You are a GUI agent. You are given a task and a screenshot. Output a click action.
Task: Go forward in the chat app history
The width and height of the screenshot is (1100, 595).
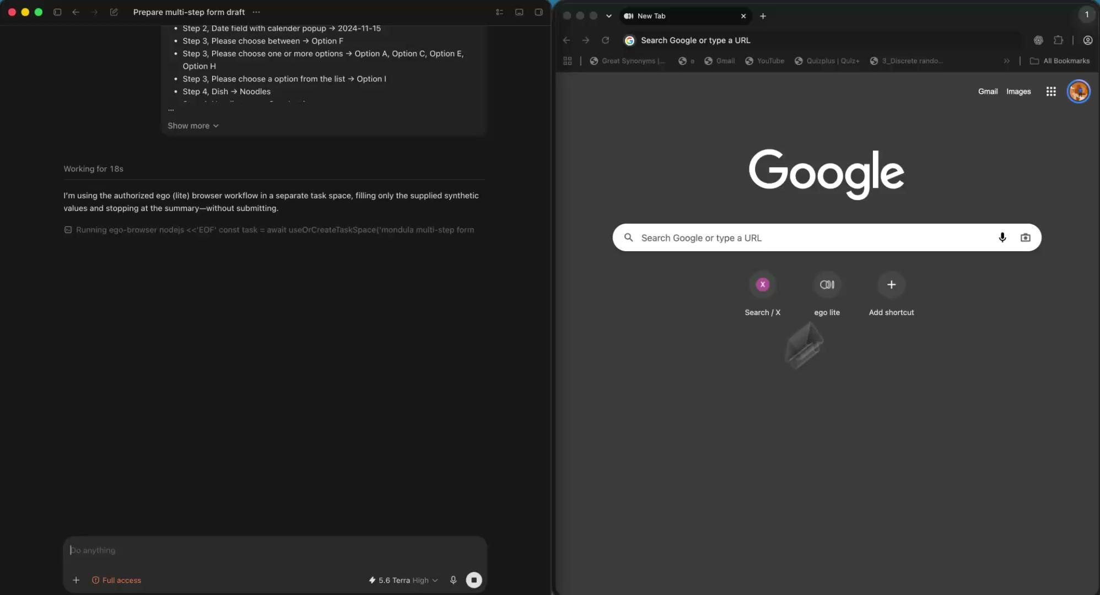(94, 12)
